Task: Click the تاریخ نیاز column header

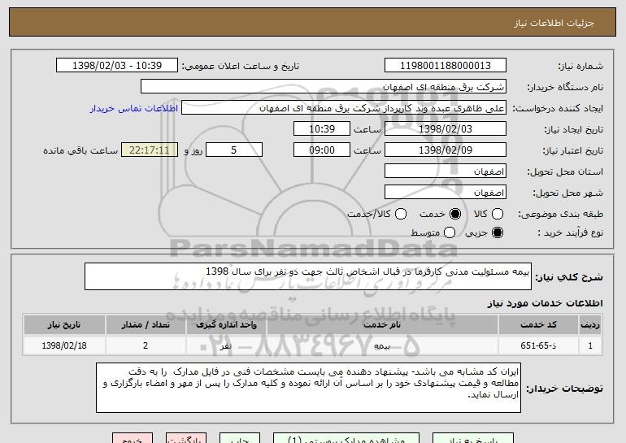Action: (x=64, y=324)
